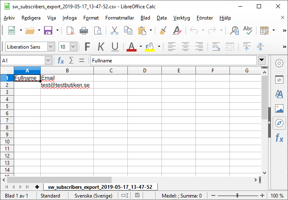Click the New spreadsheet icon
Viewport: 288px width, 200px height.
(12, 30)
